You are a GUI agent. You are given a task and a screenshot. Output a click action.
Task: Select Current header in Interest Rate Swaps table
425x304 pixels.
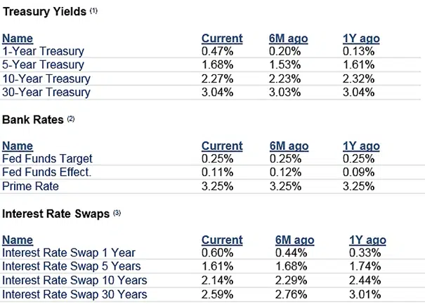(222, 240)
